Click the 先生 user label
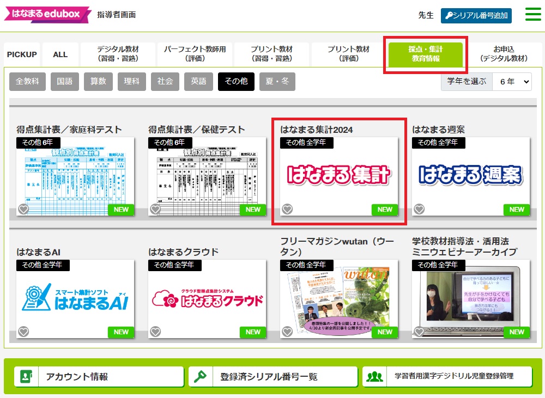Image resolution: width=545 pixels, height=398 pixels. [x=426, y=15]
